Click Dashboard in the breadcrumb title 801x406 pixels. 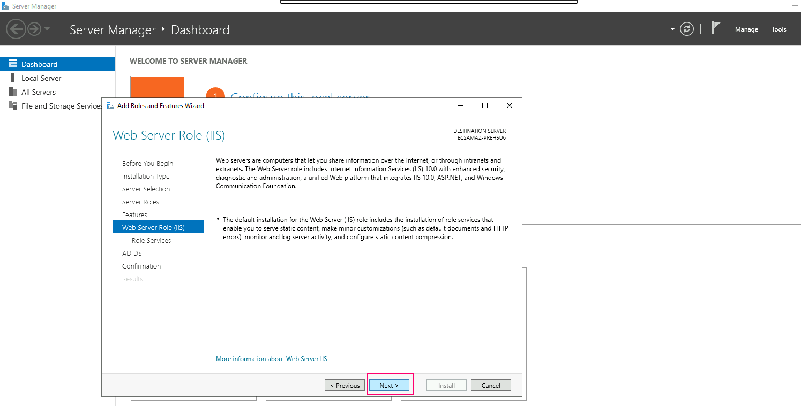200,29
